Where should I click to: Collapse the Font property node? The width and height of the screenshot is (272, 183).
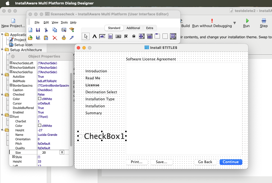[11, 117]
